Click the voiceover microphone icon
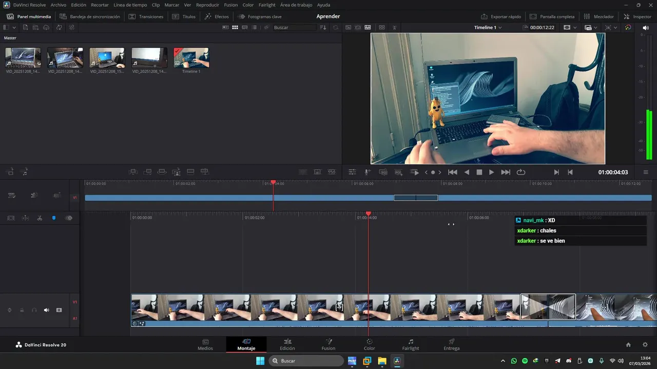The height and width of the screenshot is (369, 657). pos(367,172)
